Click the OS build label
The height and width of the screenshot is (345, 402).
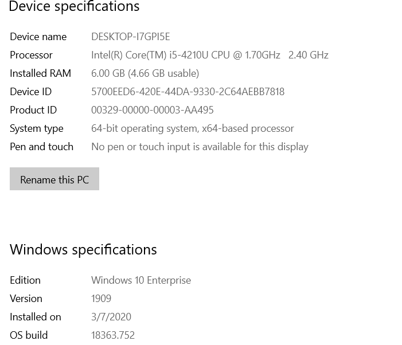(x=29, y=335)
